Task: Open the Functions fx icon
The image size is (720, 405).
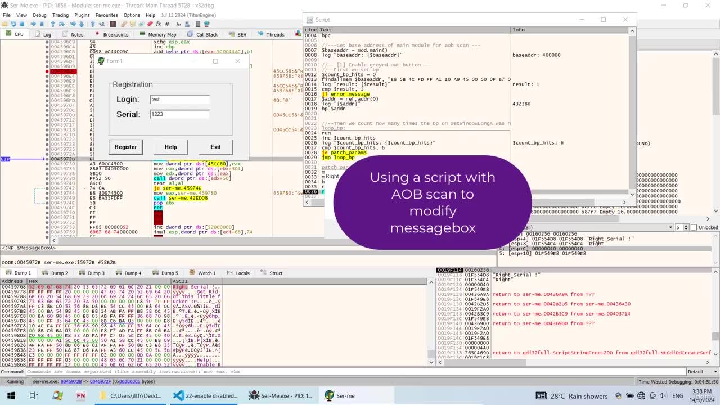Action: point(158,24)
